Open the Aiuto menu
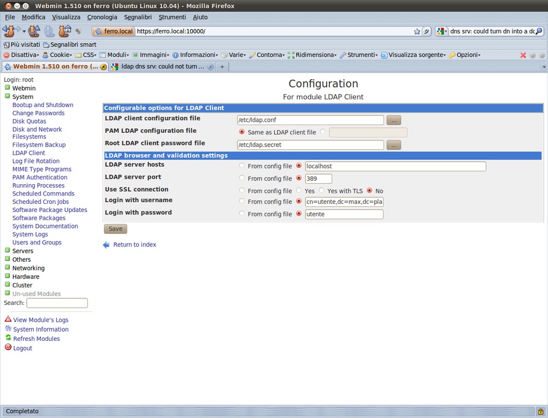Screen dimensions: 548x418 (201, 17)
